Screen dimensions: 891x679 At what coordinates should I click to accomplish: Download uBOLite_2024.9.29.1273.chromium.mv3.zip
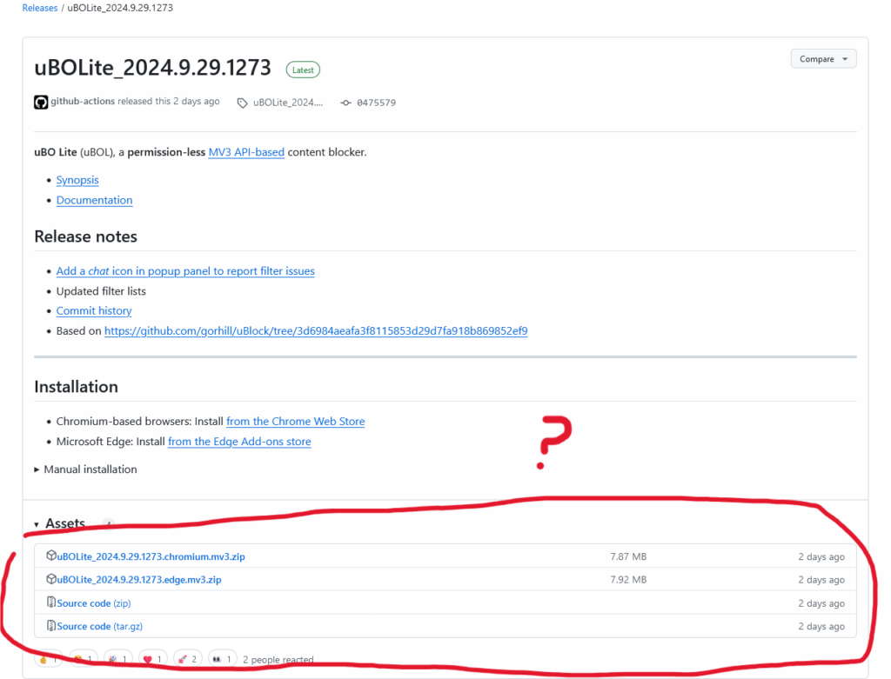pyautogui.click(x=151, y=556)
